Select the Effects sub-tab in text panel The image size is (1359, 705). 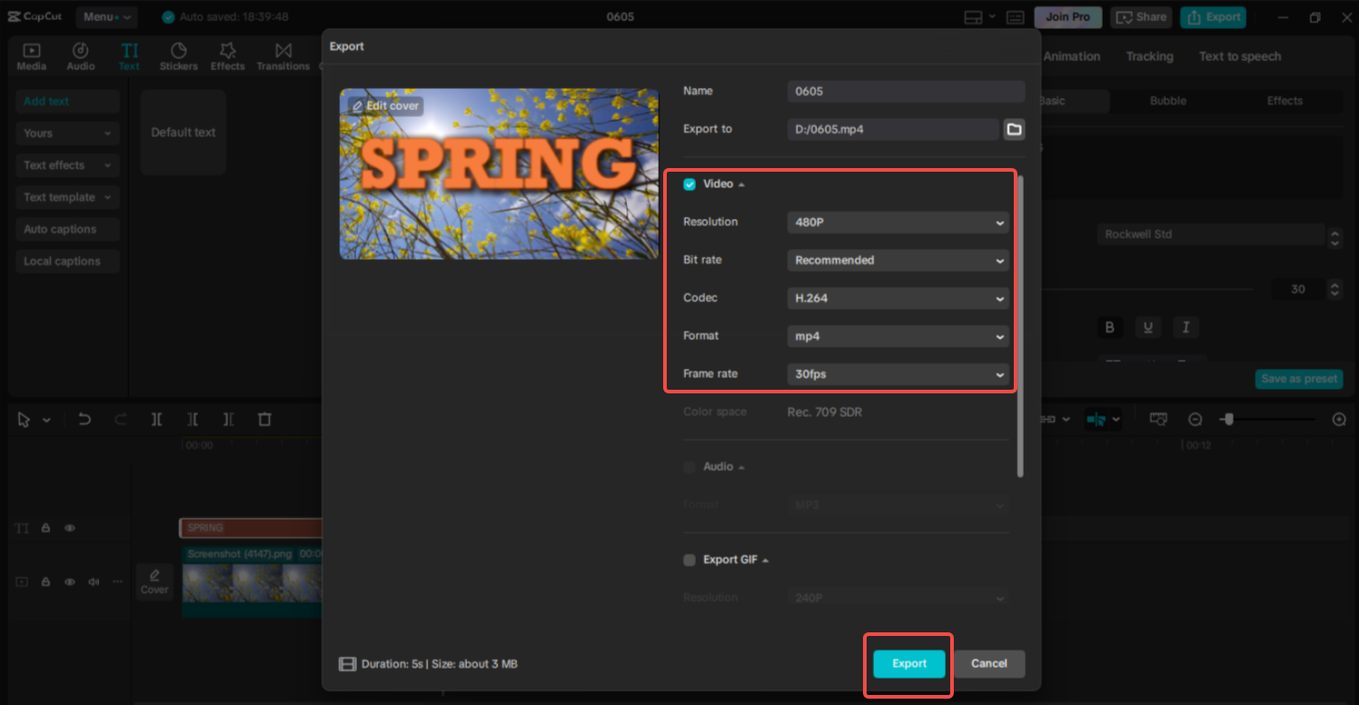[1285, 101]
